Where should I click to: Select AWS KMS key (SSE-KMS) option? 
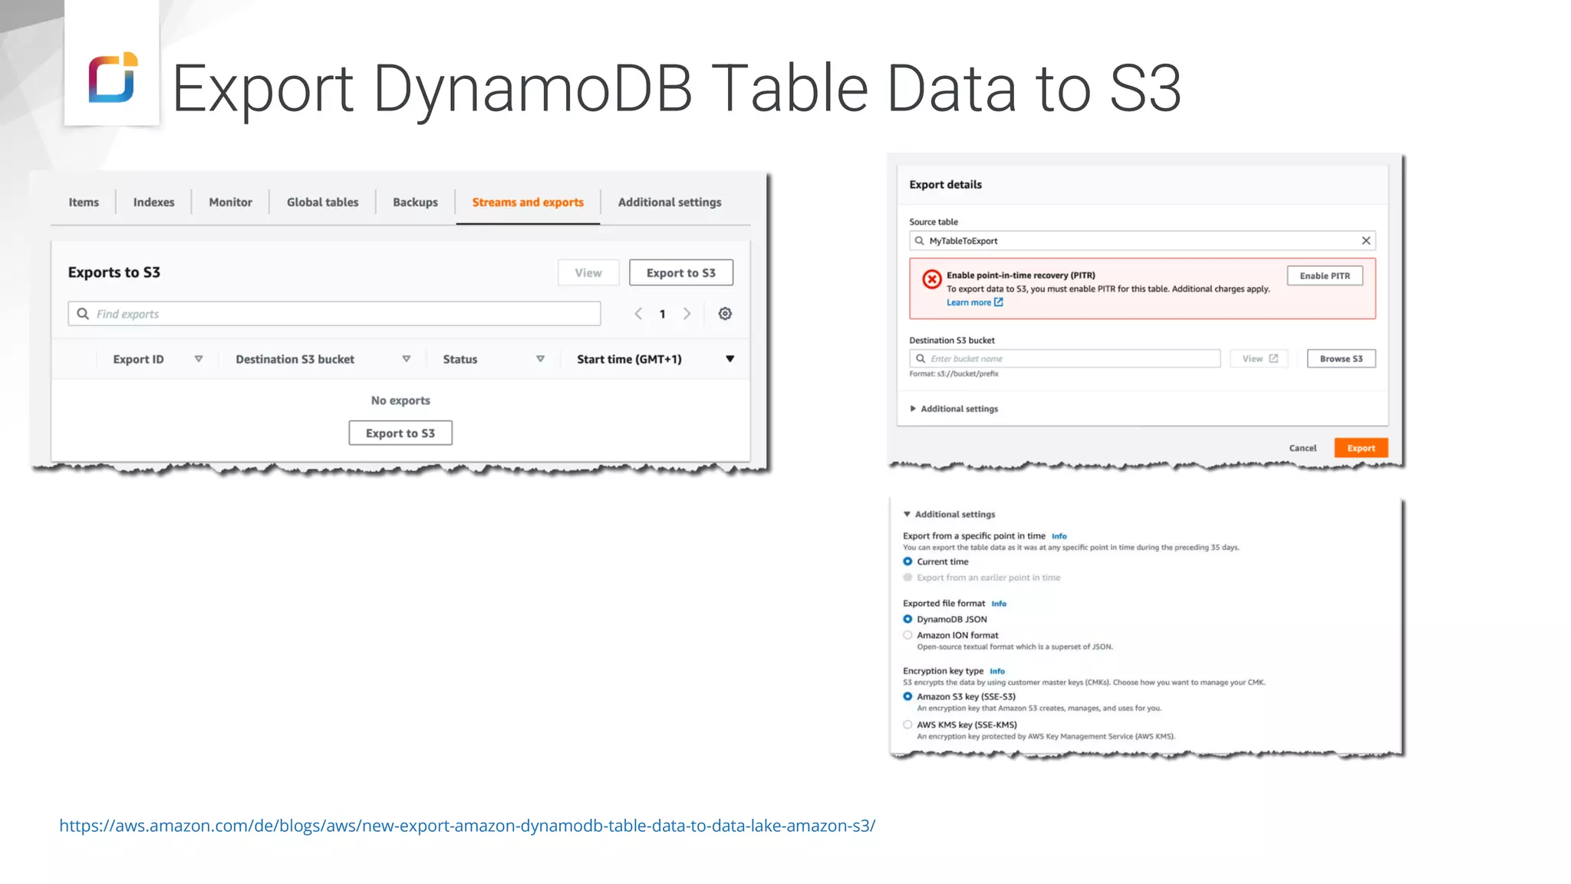pyautogui.click(x=907, y=724)
